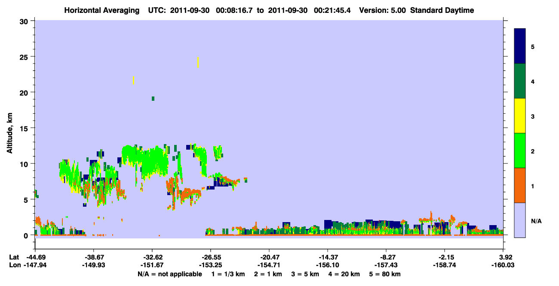Click the latitude label -26.55

click(210, 257)
